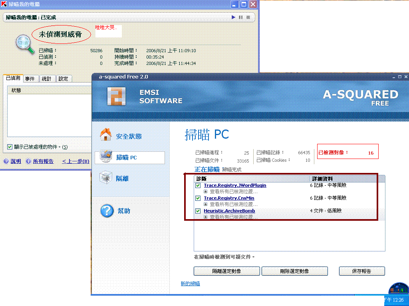Click the 新的掃瞄 link
This screenshot has height=306, width=409.
pos(190,284)
